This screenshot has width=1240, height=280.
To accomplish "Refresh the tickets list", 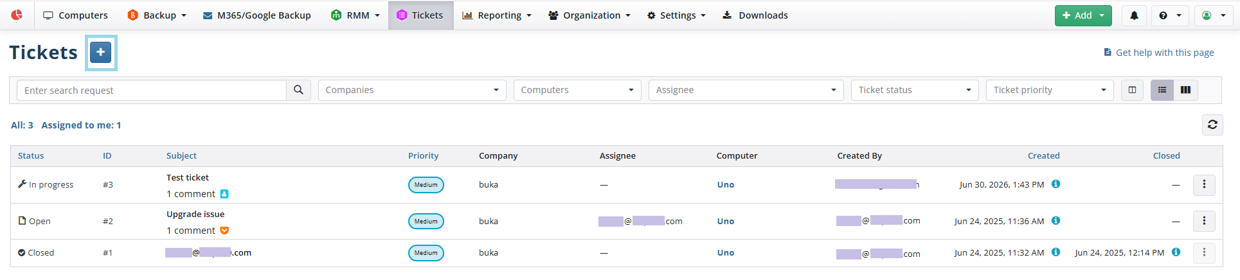I will tap(1212, 125).
